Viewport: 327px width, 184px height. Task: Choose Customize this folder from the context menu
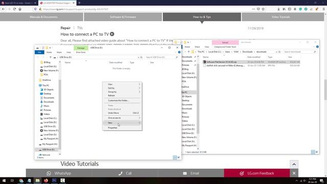123,101
